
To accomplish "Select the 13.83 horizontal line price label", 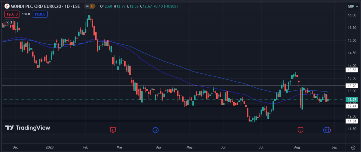I will click(x=352, y=70).
